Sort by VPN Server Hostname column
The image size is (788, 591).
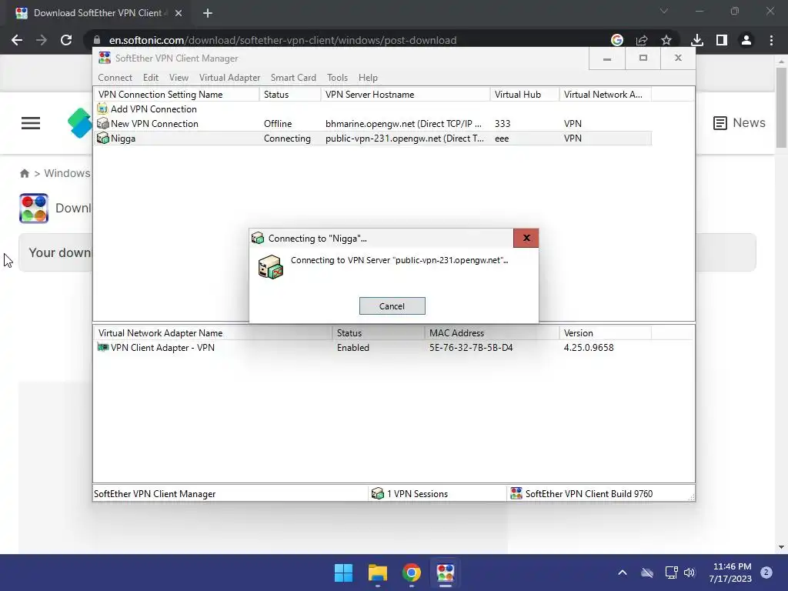tap(405, 95)
